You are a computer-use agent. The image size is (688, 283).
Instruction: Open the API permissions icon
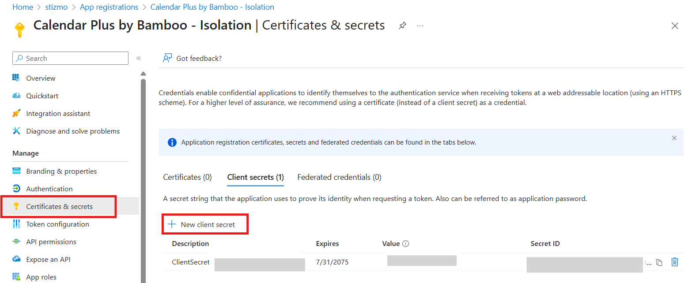point(17,242)
